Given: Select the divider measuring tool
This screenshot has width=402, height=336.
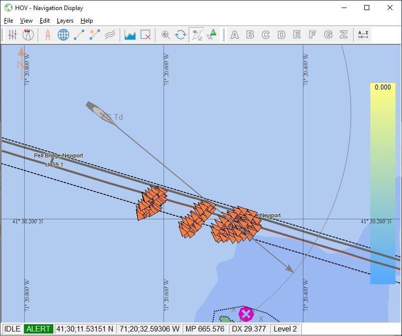Looking at the screenshot, I should pyautogui.click(x=48, y=35).
